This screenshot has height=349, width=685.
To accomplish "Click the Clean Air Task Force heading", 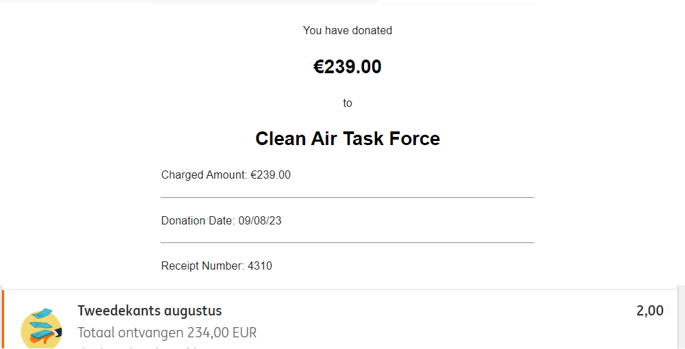I will coord(348,138).
